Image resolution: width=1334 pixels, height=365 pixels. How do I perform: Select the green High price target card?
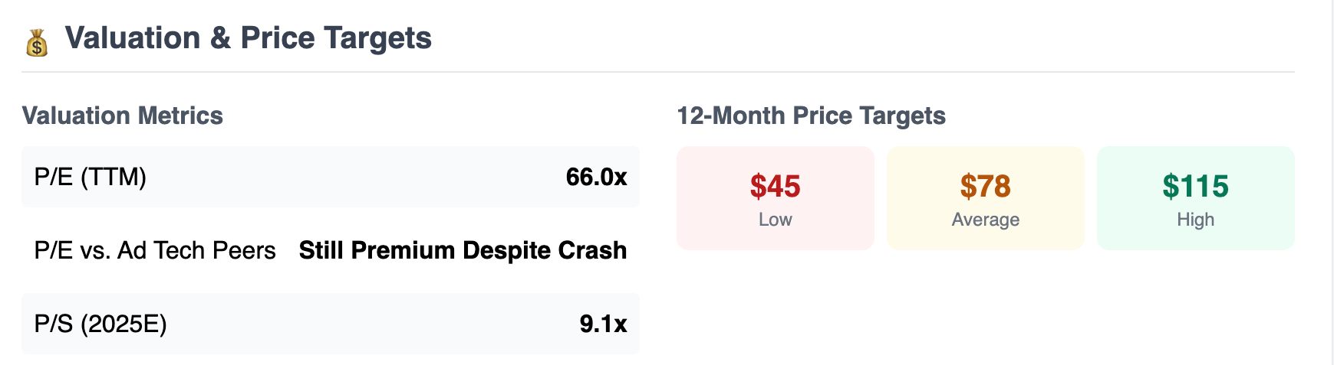(x=1196, y=198)
